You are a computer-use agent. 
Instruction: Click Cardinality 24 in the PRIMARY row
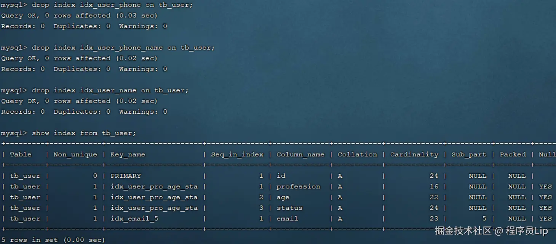tap(434, 176)
